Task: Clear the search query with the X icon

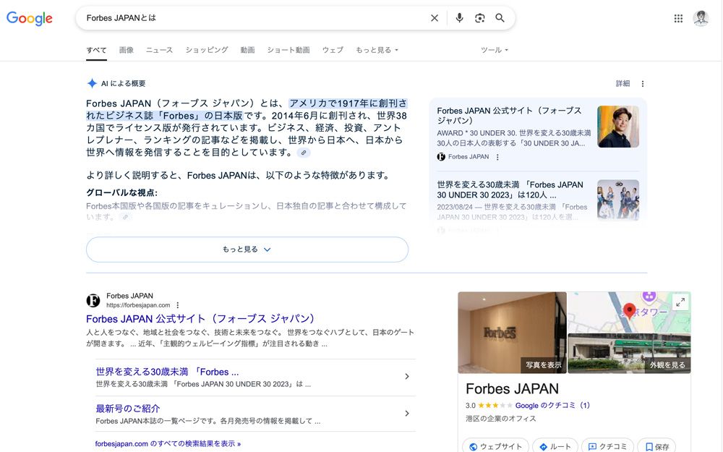Action: coord(435,17)
